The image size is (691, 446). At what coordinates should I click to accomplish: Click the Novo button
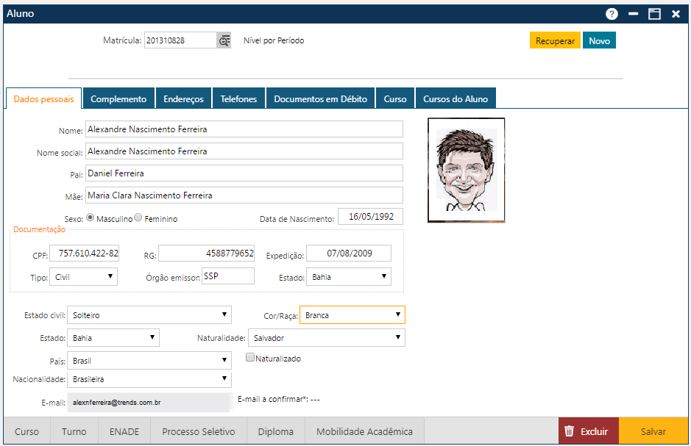click(599, 41)
